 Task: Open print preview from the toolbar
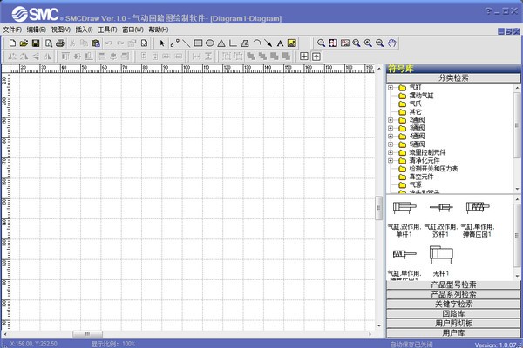pos(49,43)
